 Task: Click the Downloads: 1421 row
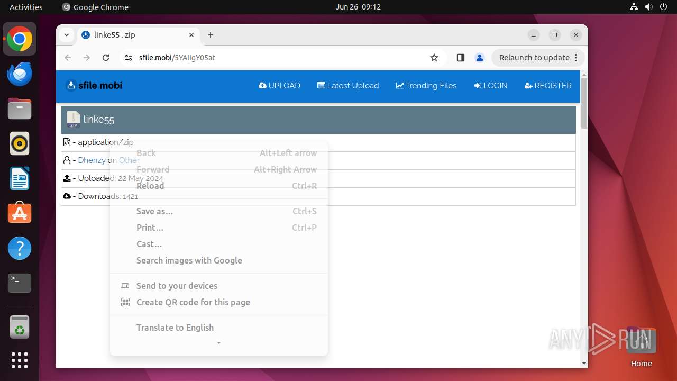point(318,196)
